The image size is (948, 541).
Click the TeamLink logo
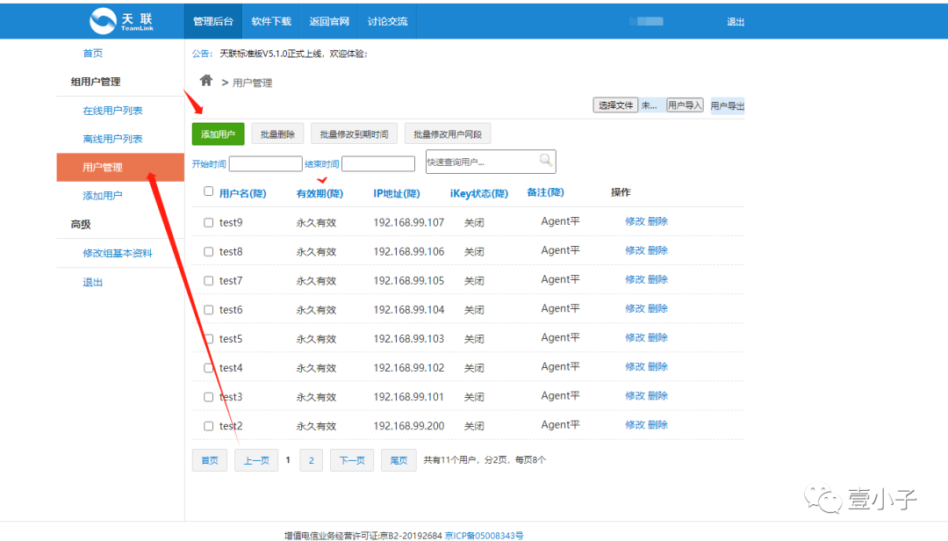click(x=121, y=21)
